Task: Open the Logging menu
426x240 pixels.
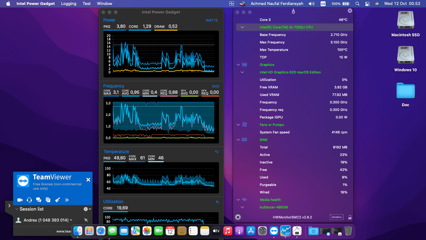Action: point(69,4)
